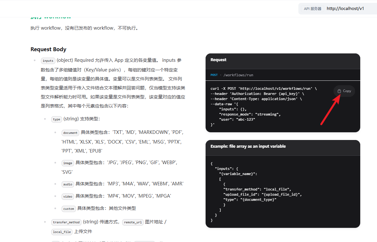Select the 'image' type tag
Screen dimensions: 377x242
click(68, 163)
